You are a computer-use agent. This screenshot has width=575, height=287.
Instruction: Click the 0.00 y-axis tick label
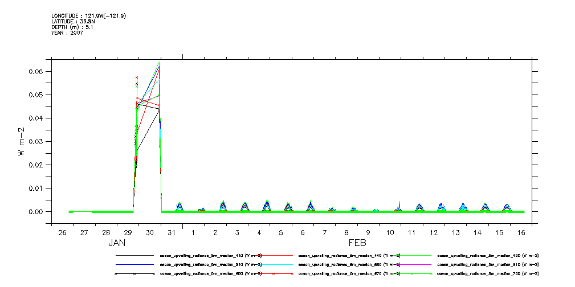click(35, 212)
